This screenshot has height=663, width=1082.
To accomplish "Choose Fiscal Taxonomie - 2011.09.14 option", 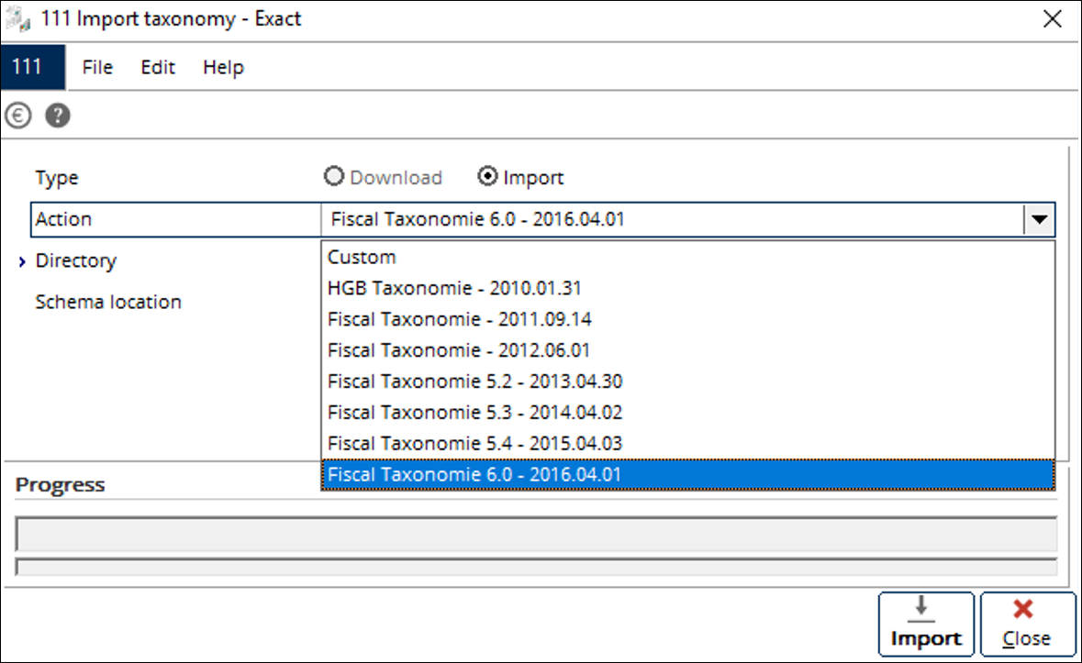I will coord(688,319).
